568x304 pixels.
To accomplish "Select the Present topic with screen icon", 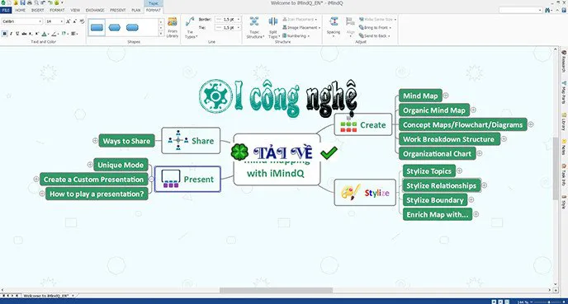I will (x=187, y=179).
